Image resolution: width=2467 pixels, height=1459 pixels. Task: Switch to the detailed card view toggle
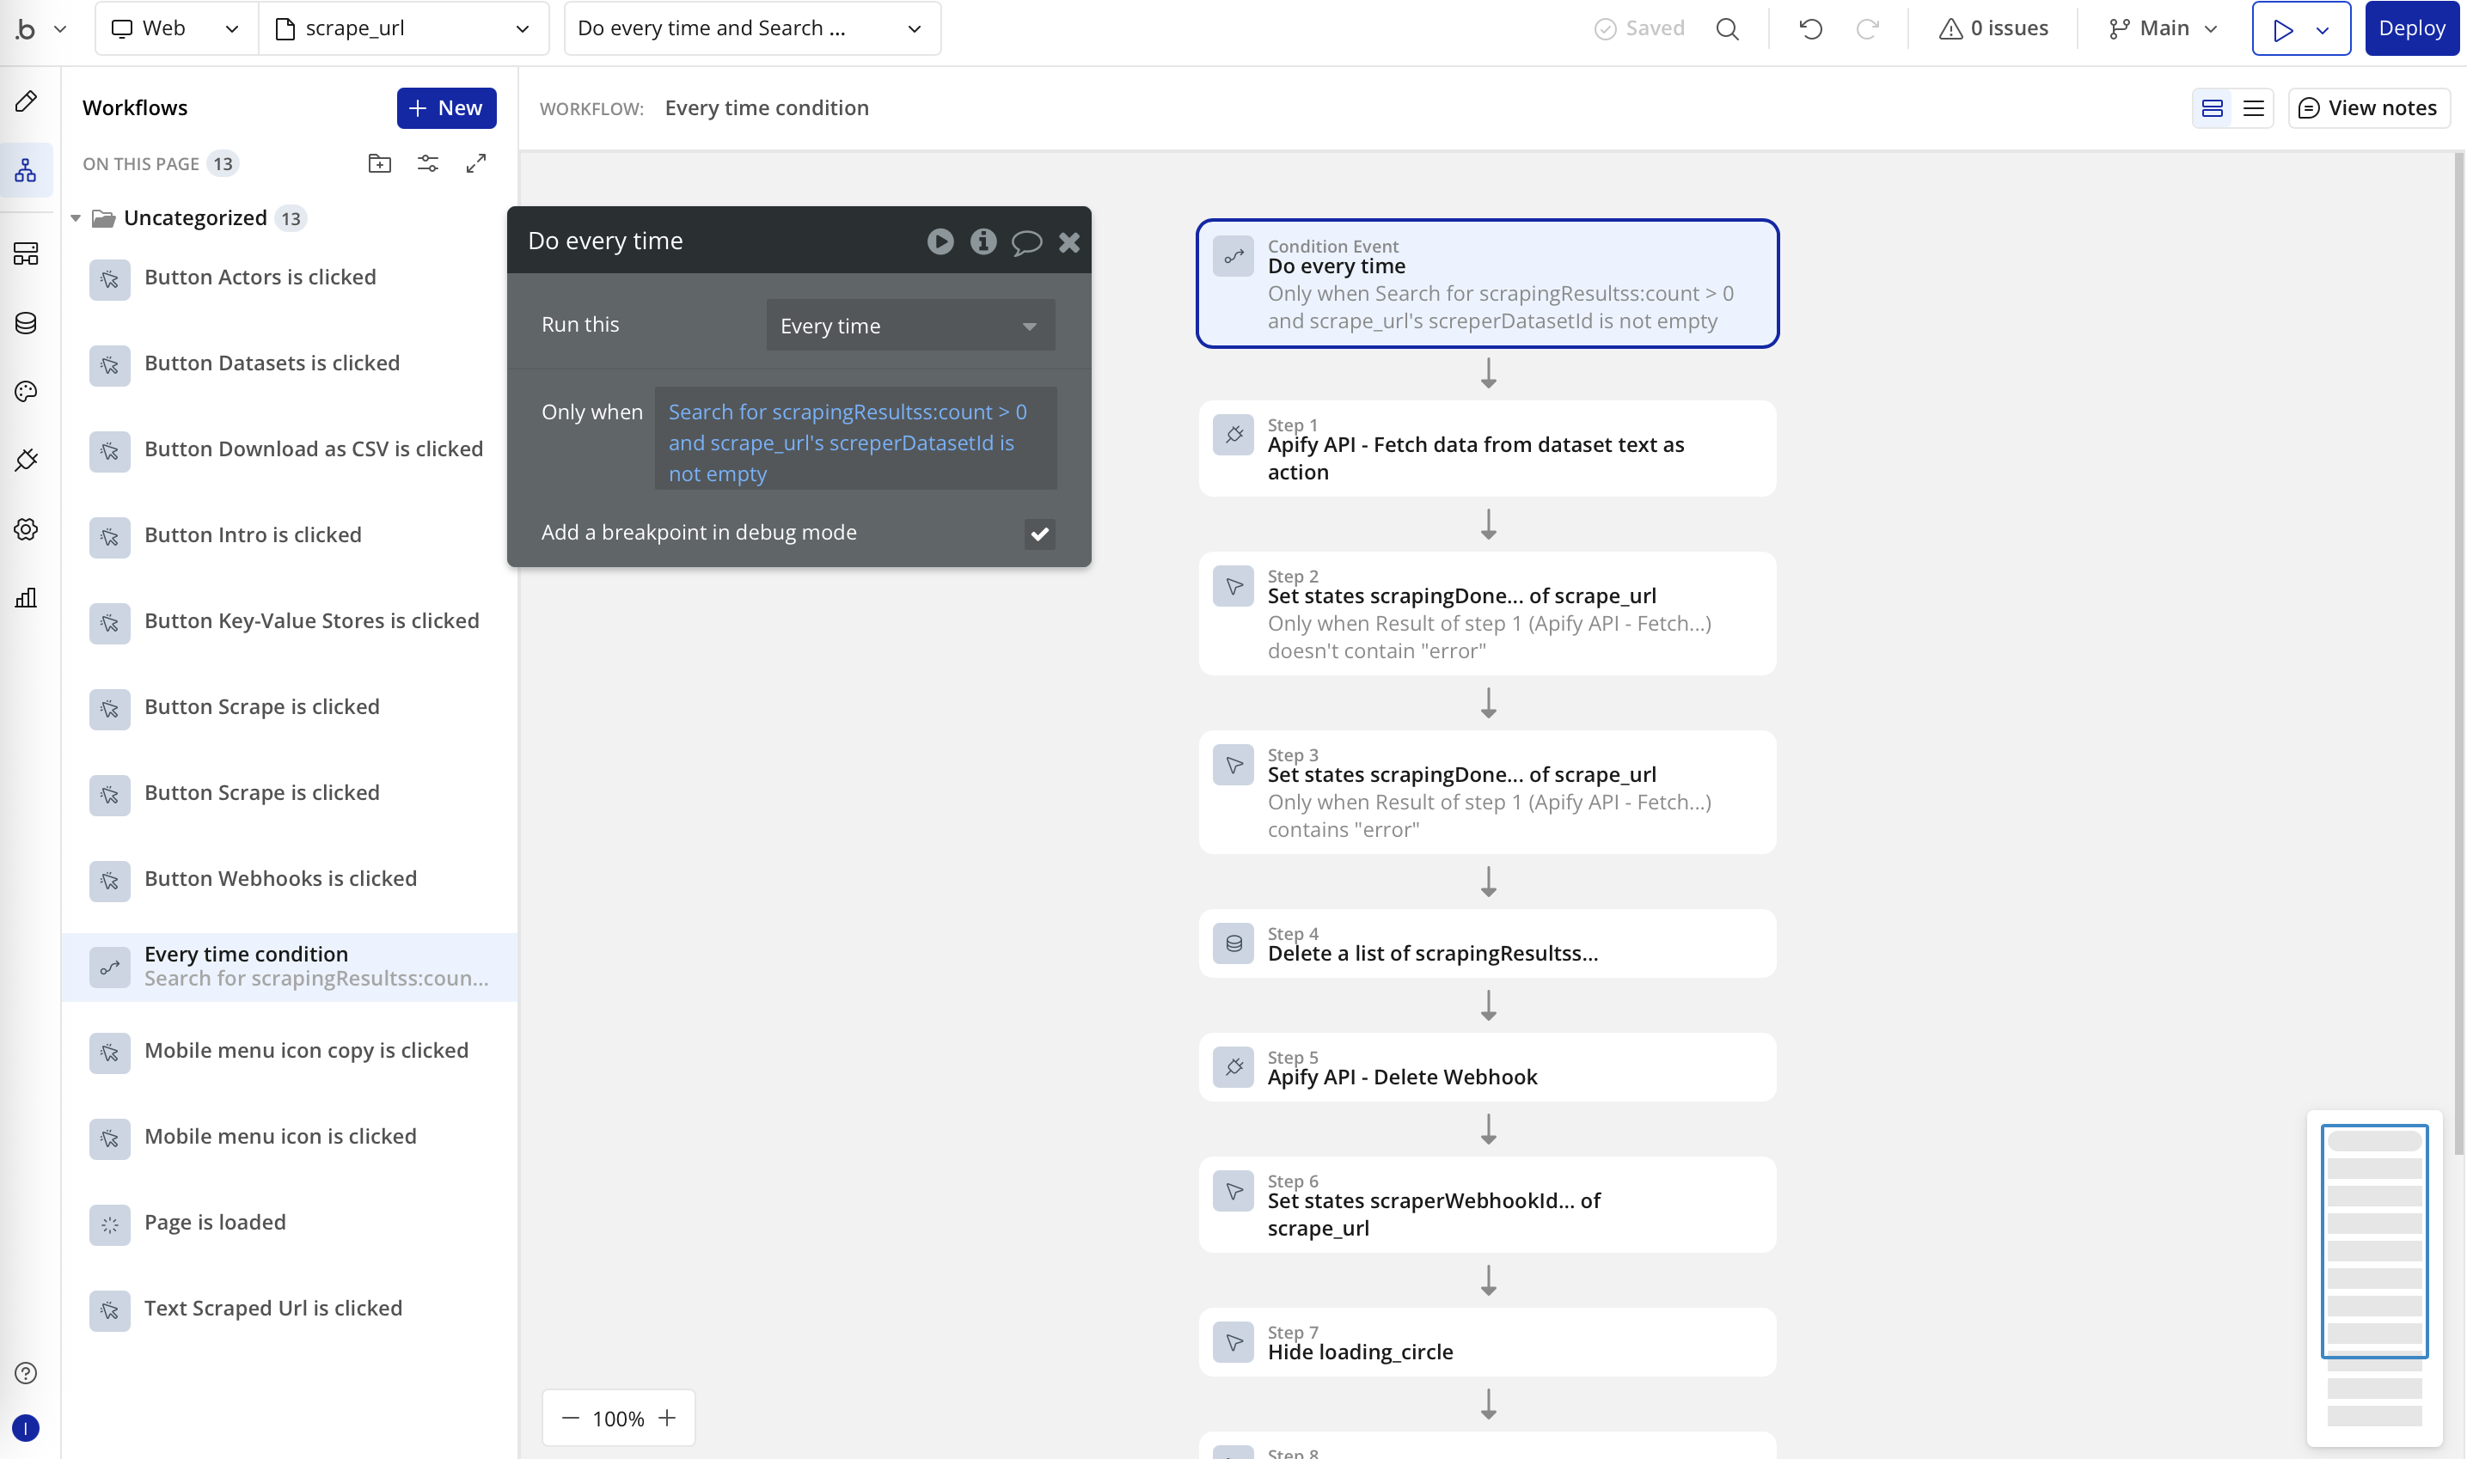[2212, 108]
